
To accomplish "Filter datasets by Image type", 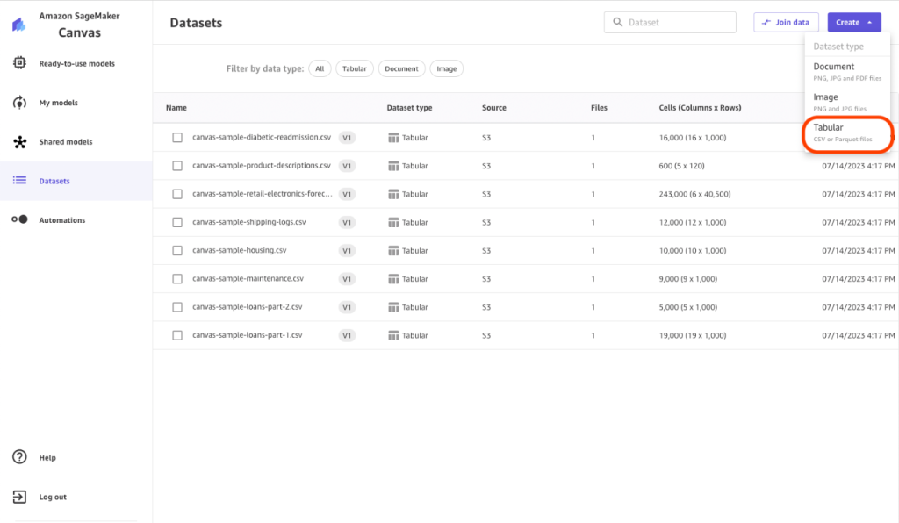I will pos(447,68).
